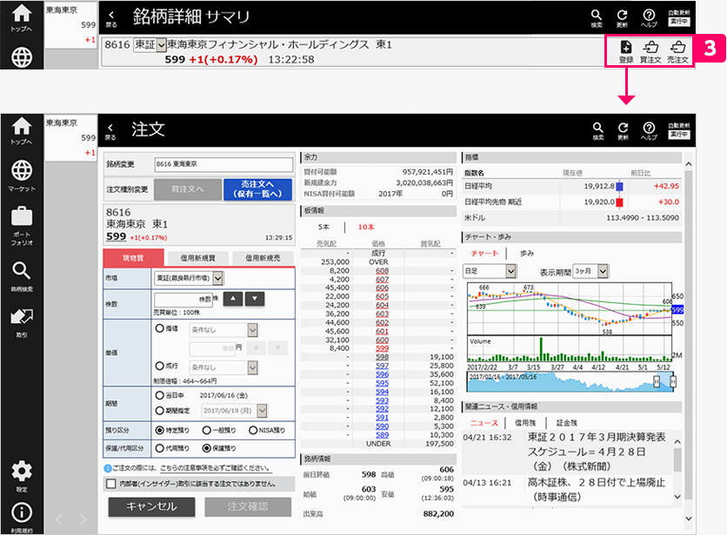
Task: Click down arrow on news list scrollbar
Action: point(677,497)
